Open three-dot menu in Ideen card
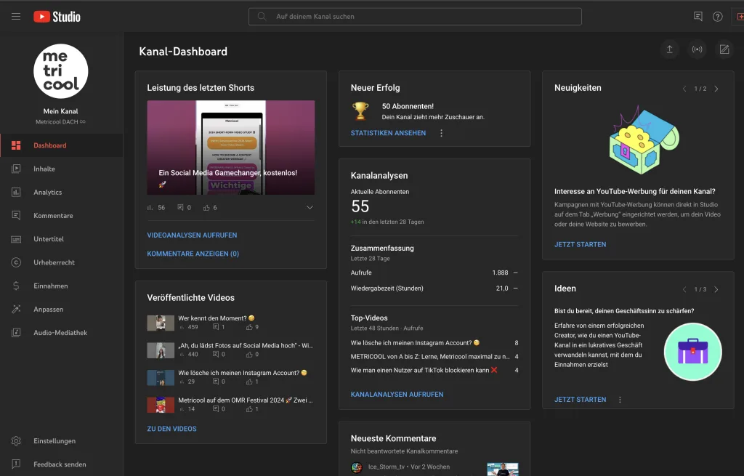The image size is (744, 476). click(x=620, y=400)
